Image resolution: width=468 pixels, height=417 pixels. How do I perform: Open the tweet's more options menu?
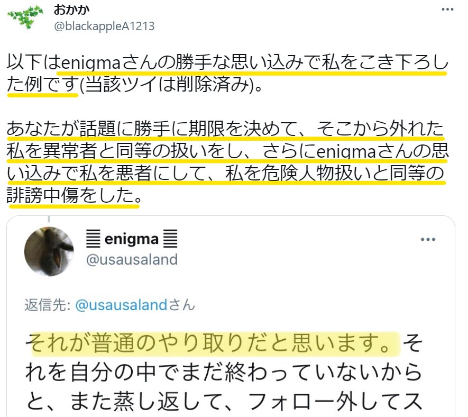point(447,10)
